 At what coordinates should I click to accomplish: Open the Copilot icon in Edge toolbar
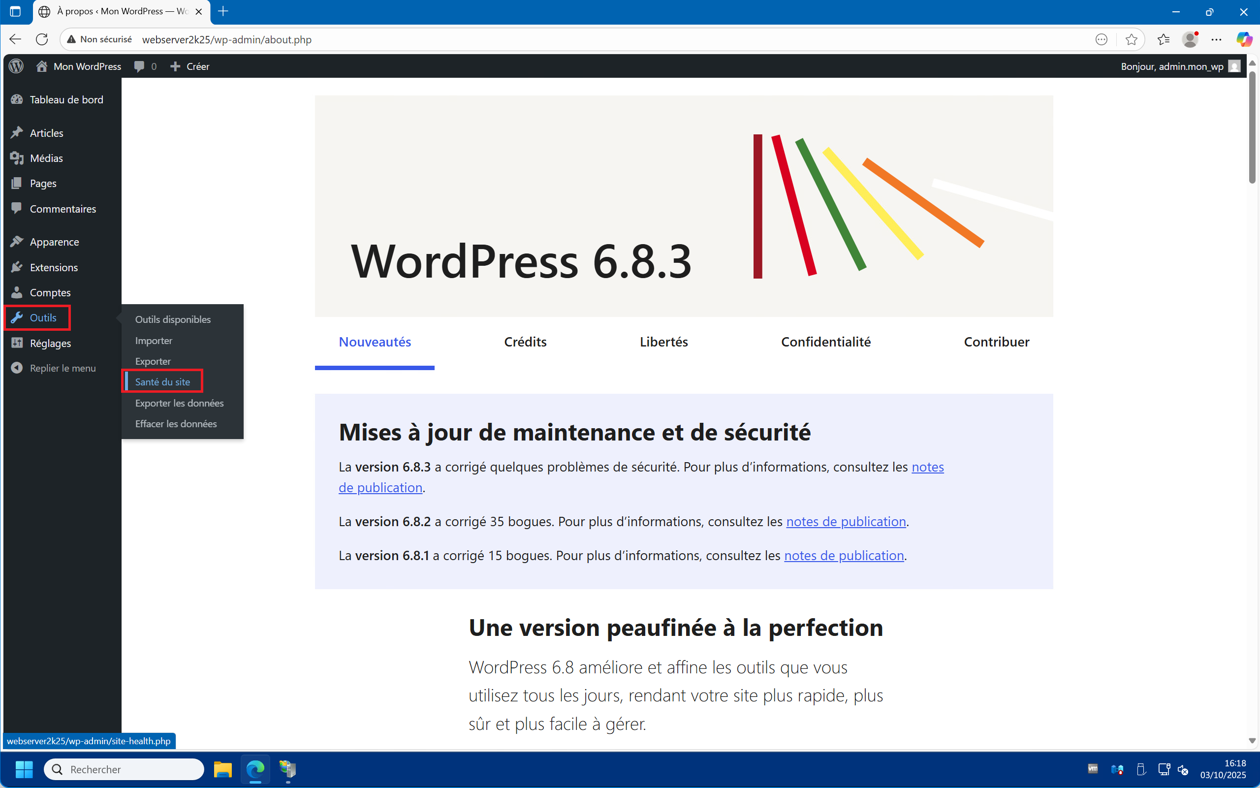[x=1244, y=39]
